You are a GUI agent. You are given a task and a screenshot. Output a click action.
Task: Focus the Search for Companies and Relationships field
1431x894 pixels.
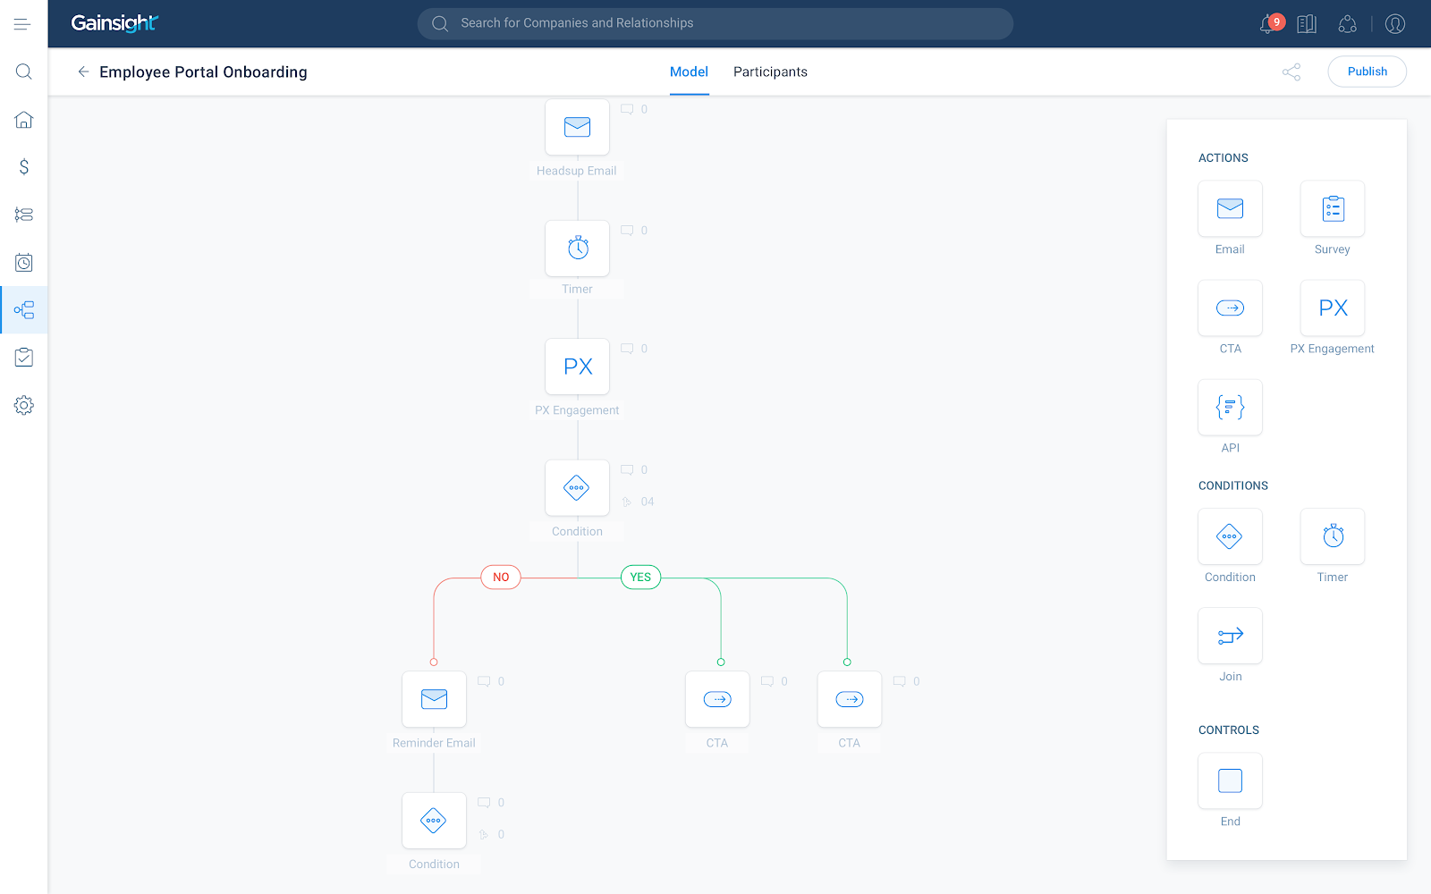pos(715,23)
